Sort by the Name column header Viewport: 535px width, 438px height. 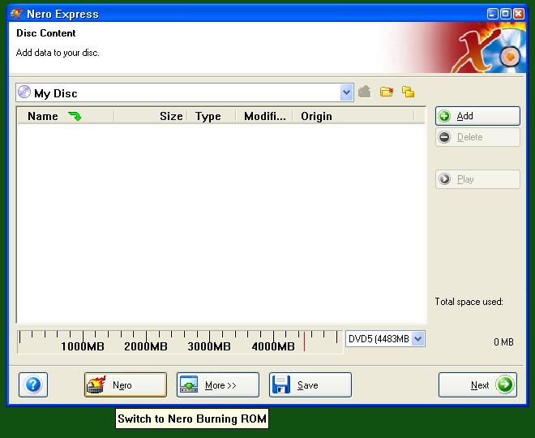pyautogui.click(x=65, y=116)
